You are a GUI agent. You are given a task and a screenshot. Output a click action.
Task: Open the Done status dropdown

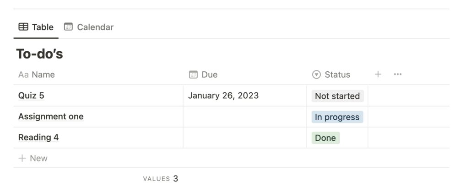click(x=325, y=138)
